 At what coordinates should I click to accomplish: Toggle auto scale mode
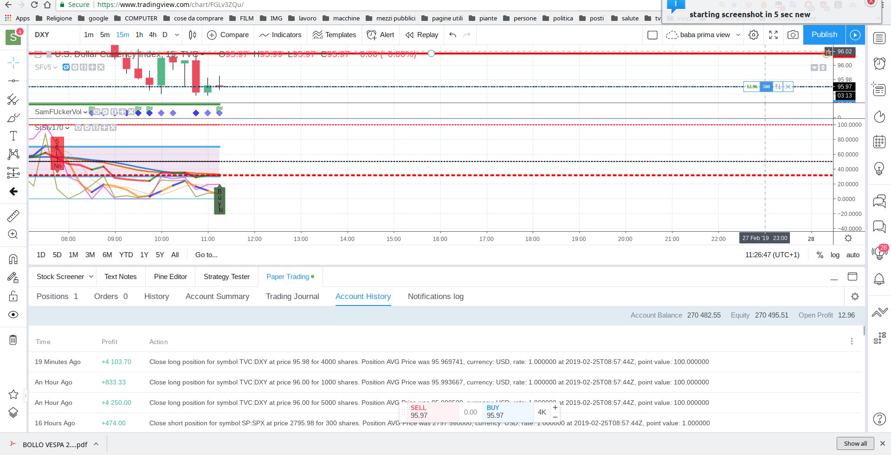pyautogui.click(x=853, y=255)
